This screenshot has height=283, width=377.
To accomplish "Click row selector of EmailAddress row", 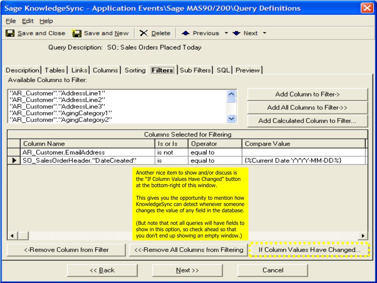I will pyautogui.click(x=14, y=152).
